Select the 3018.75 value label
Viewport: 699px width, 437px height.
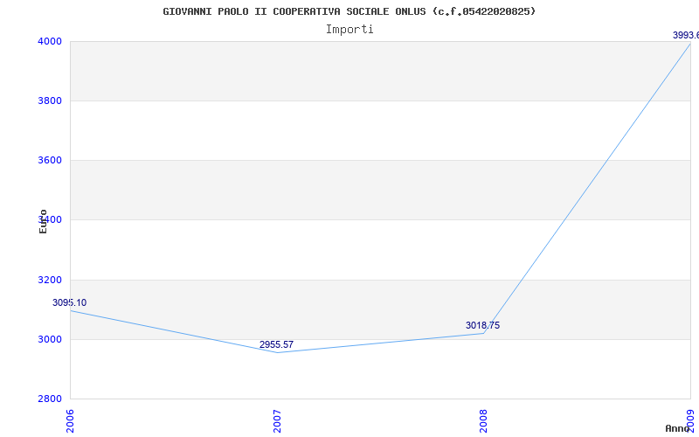(483, 325)
